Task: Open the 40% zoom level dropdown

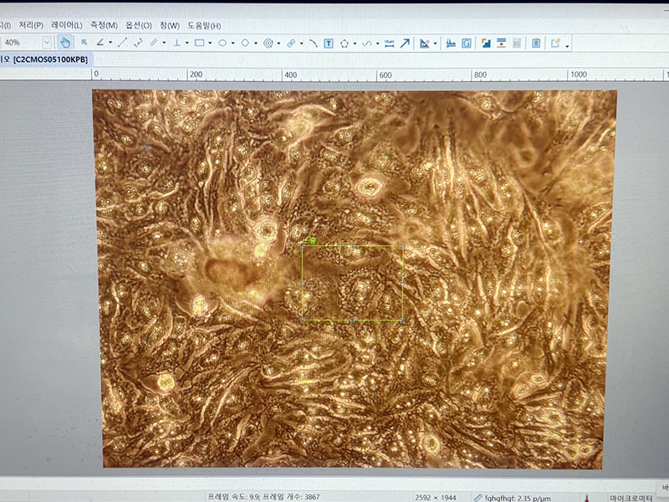Action: (x=46, y=43)
